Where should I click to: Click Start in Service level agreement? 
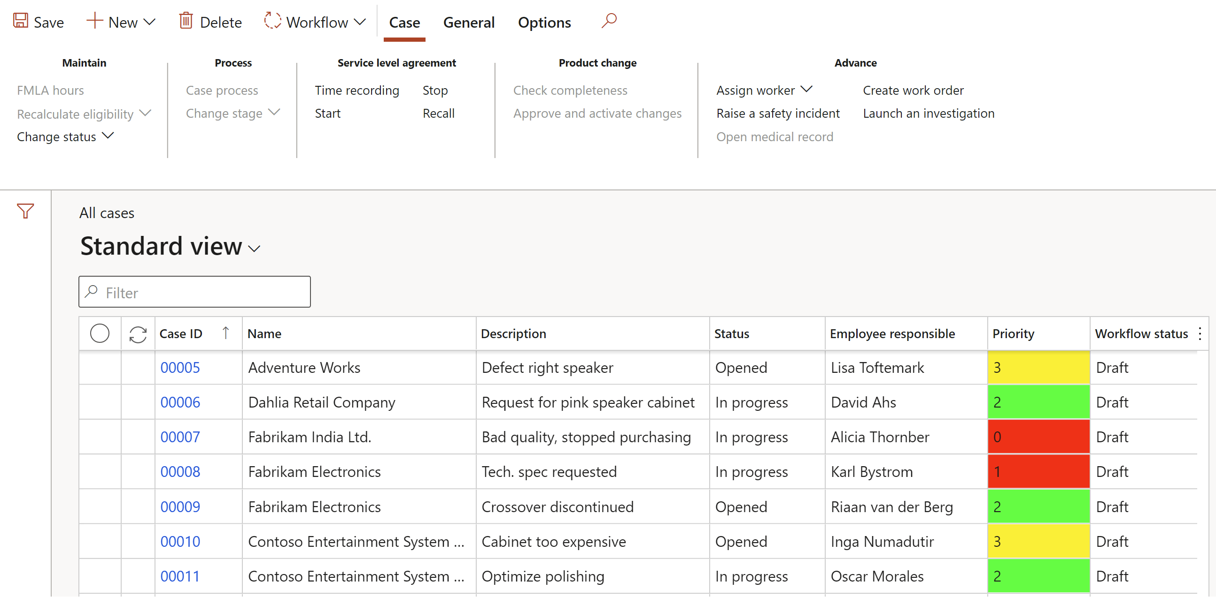click(328, 113)
